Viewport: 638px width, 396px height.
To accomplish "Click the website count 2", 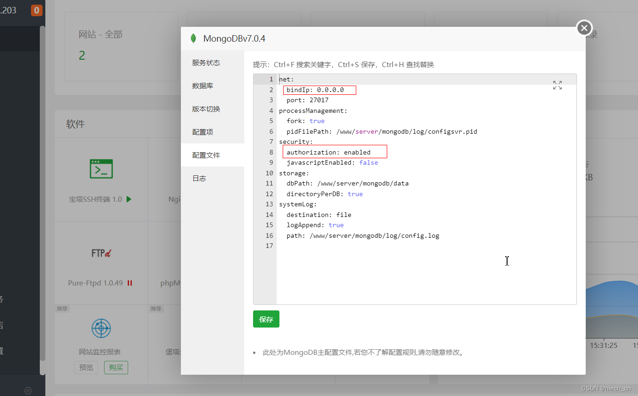I will pyautogui.click(x=82, y=56).
